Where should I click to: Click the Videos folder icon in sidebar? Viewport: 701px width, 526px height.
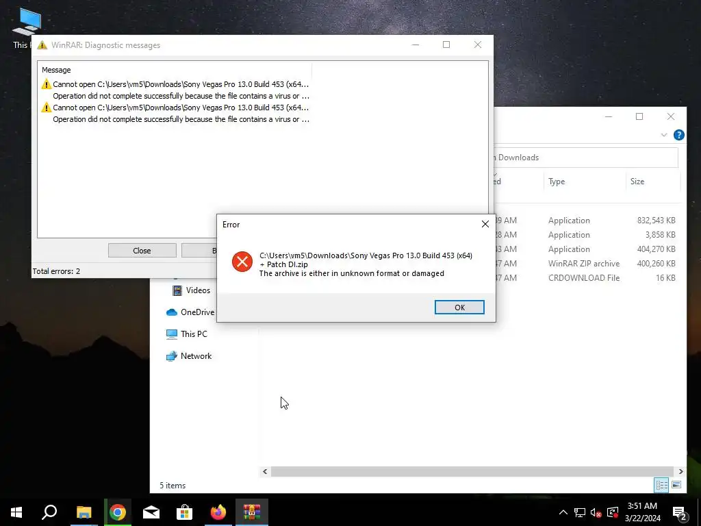point(177,290)
